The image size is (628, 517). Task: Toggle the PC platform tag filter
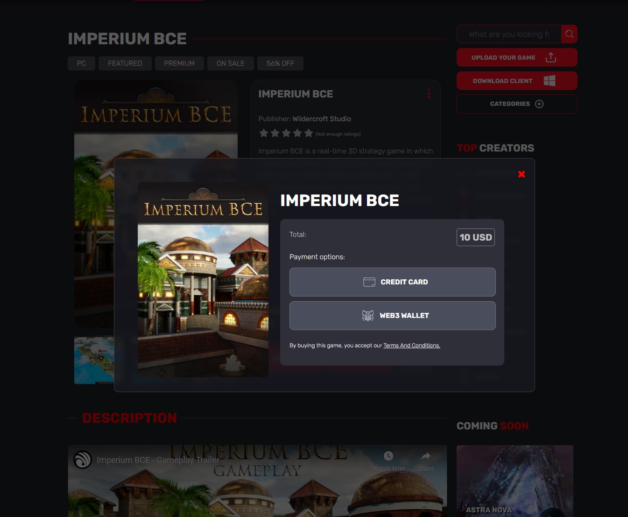tap(81, 63)
